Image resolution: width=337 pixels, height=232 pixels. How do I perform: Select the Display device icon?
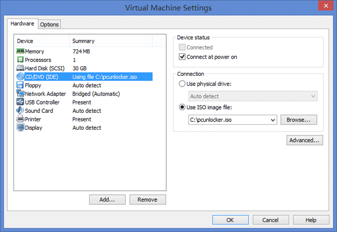coord(20,128)
